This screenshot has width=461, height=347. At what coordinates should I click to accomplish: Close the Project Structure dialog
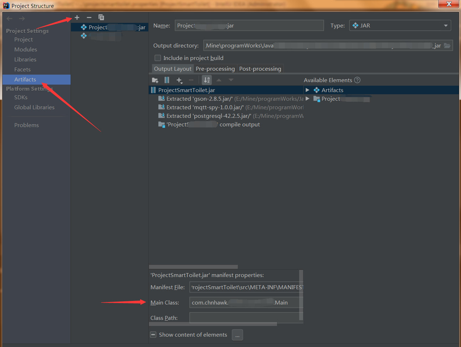pyautogui.click(x=449, y=4)
